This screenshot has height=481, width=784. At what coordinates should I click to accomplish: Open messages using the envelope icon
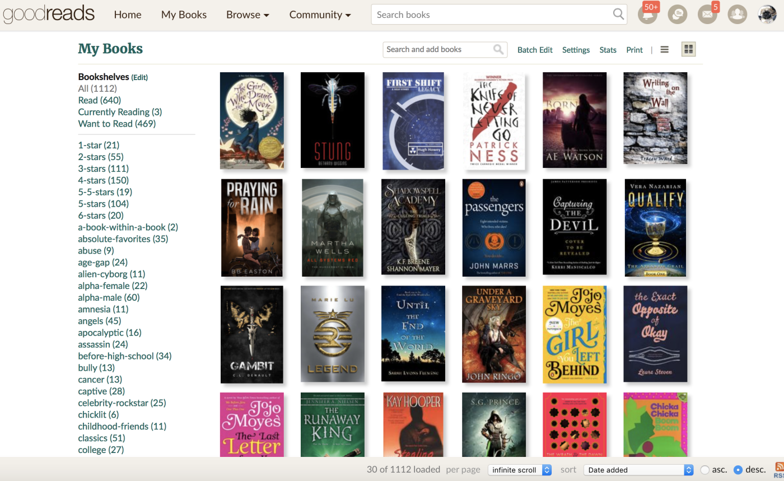(x=707, y=14)
